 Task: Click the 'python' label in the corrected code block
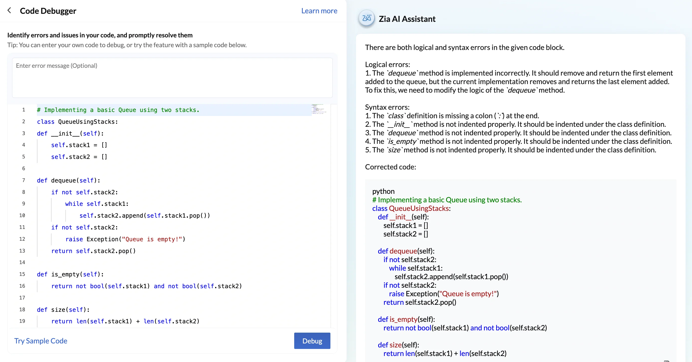(383, 191)
